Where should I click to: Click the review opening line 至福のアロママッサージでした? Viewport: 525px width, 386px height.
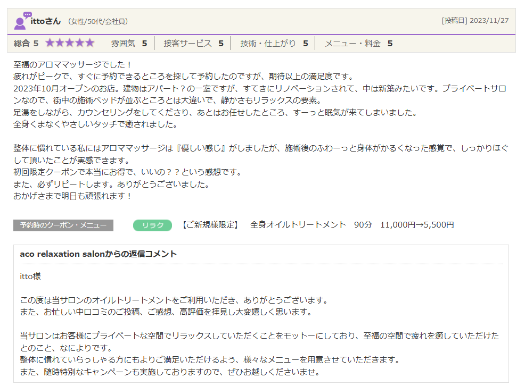(72, 64)
